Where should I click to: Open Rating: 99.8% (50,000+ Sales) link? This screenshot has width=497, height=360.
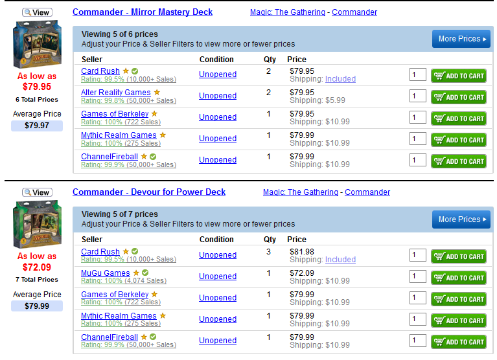pyautogui.click(x=128, y=100)
